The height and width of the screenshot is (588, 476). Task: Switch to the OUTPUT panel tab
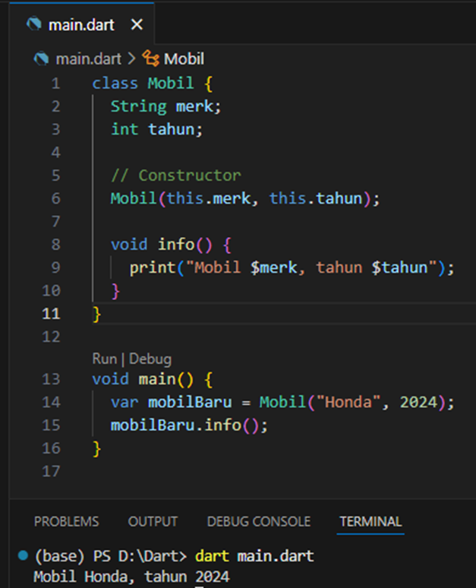tap(153, 522)
